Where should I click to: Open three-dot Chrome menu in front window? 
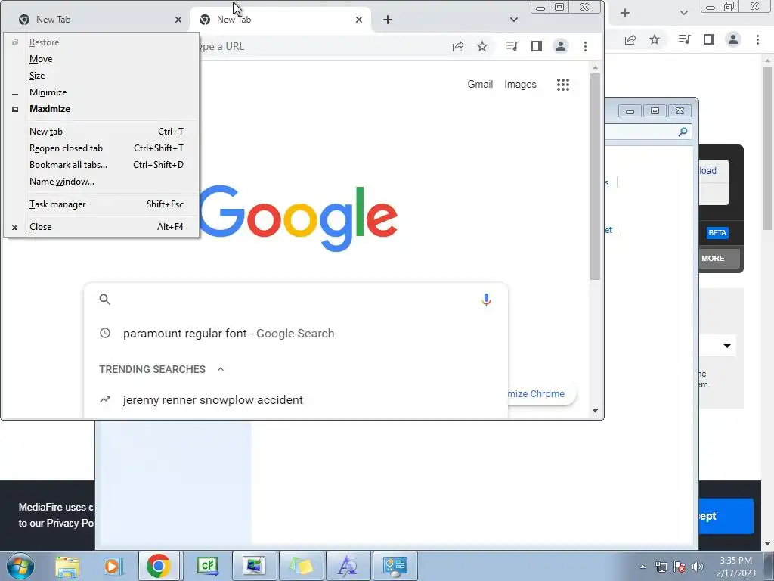[586, 46]
